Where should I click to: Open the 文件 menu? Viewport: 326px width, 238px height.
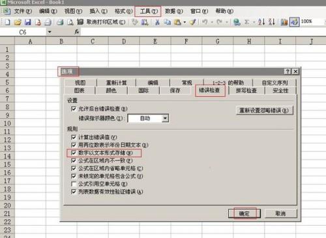(x=23, y=11)
